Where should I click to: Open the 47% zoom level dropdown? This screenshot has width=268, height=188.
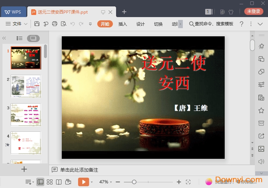pyautogui.click(x=105, y=182)
